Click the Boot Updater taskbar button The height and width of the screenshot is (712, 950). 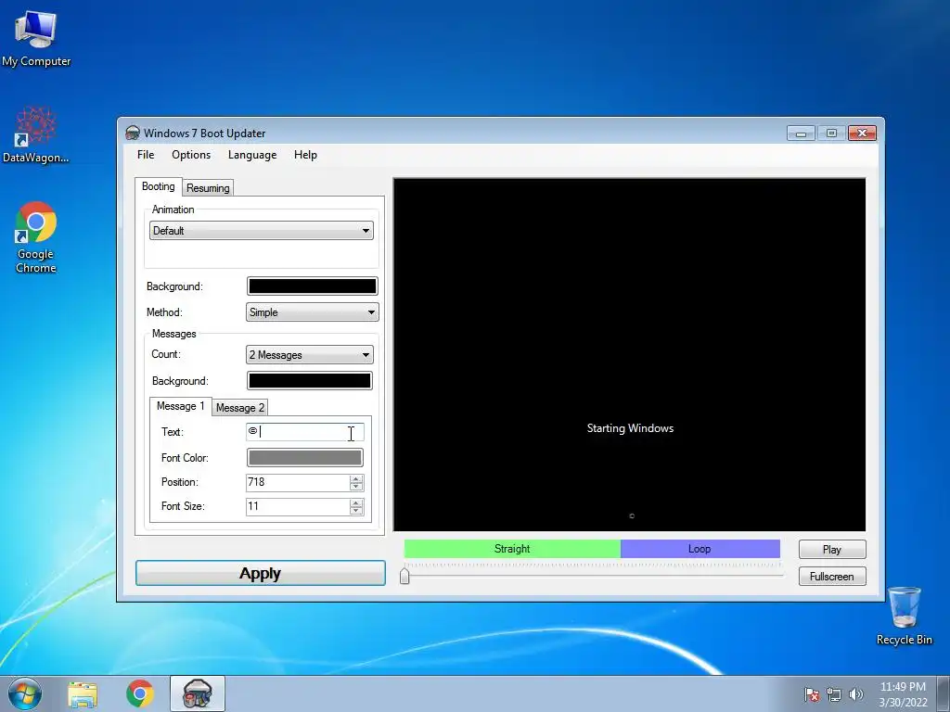198,693
